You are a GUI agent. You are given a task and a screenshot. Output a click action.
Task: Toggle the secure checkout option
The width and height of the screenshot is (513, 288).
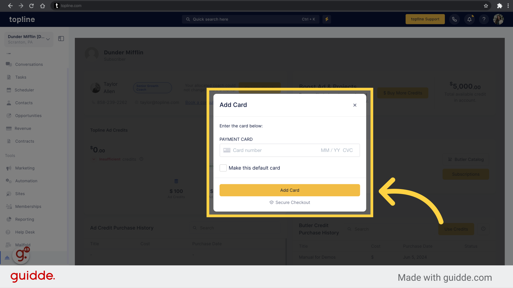290,202
